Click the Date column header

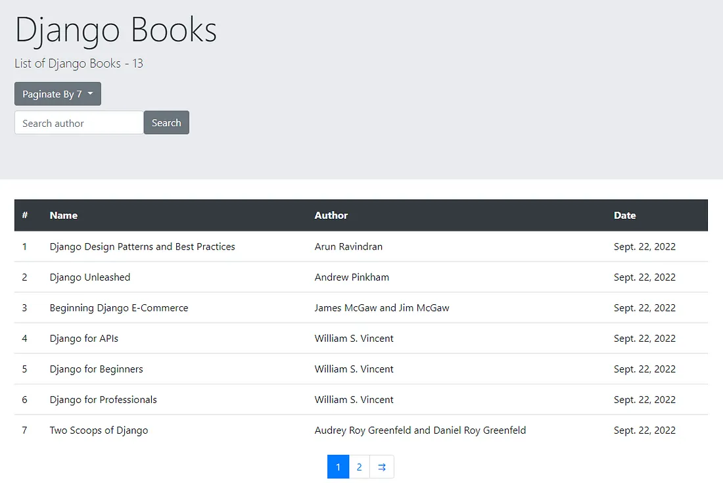coord(625,216)
